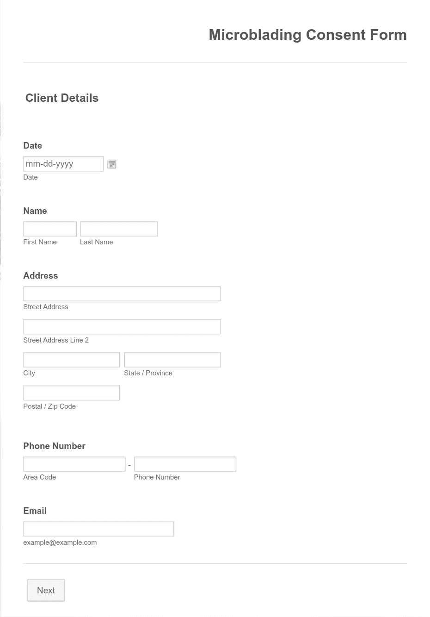Viewport: 430px width, 617px height.
Task: Focus the Phone Number input box
Action: coord(185,464)
